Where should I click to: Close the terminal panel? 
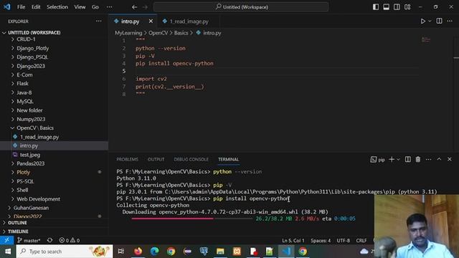(450, 159)
